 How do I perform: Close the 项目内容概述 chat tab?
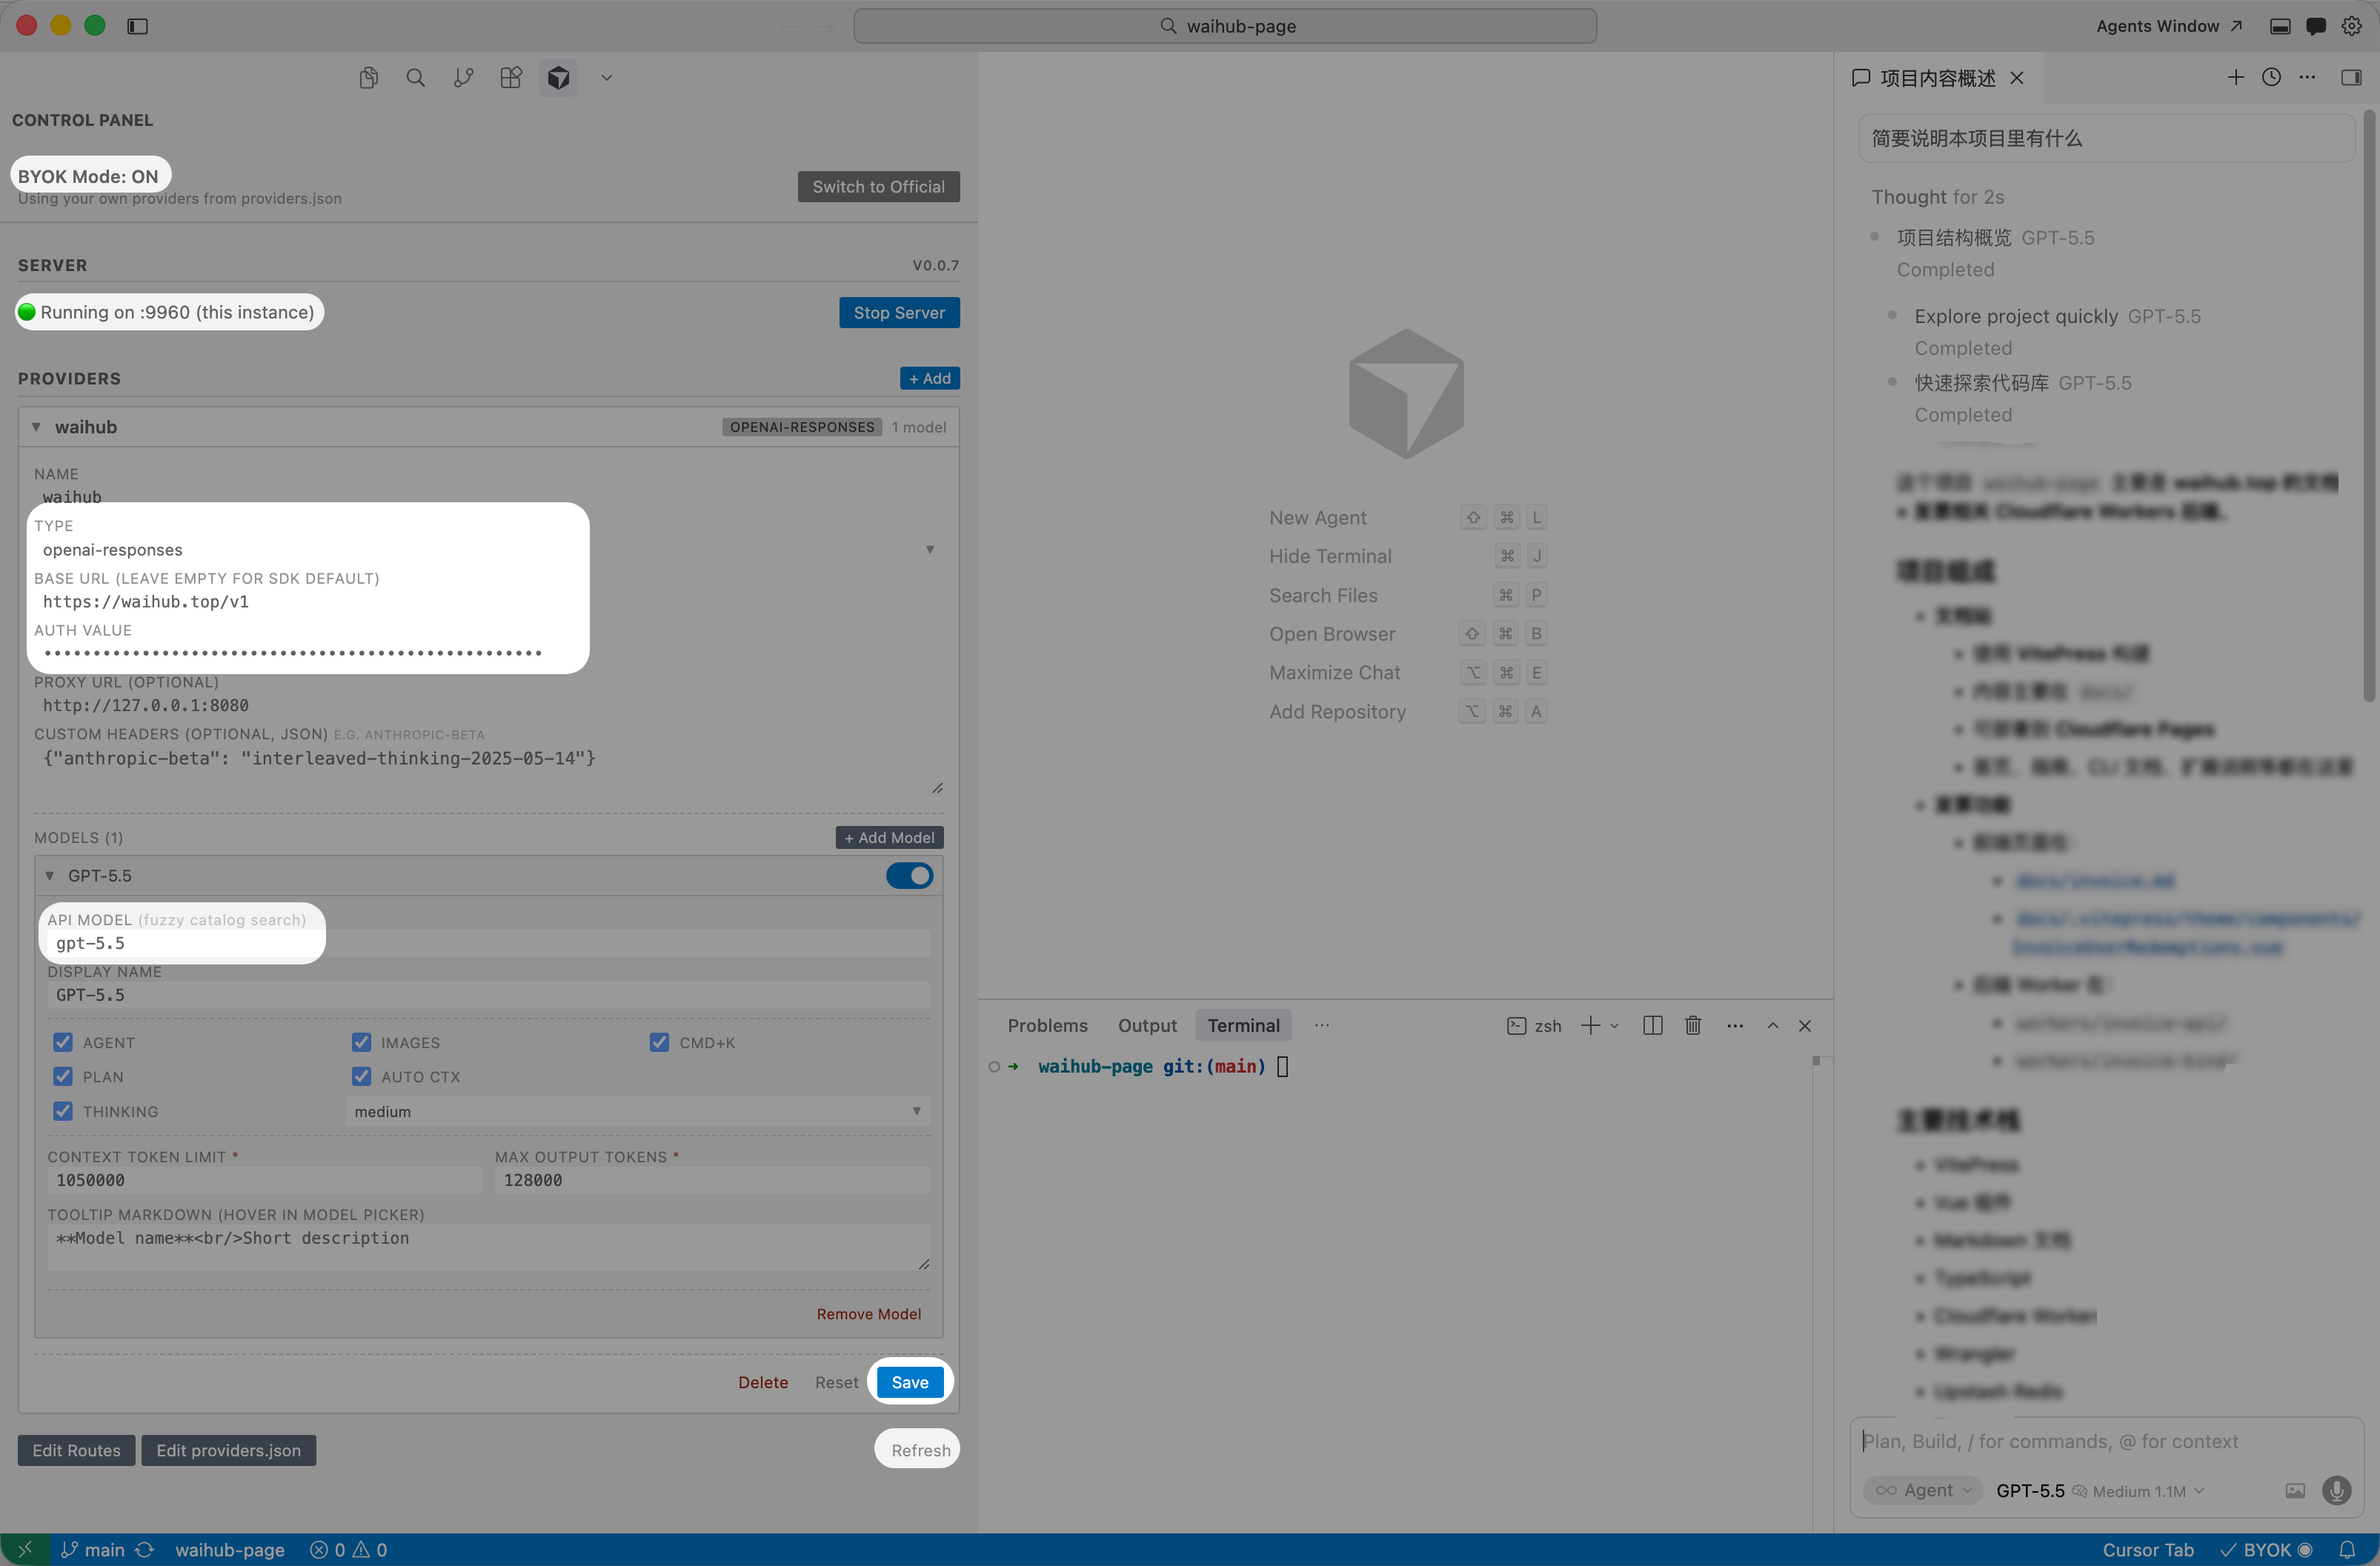2017,78
